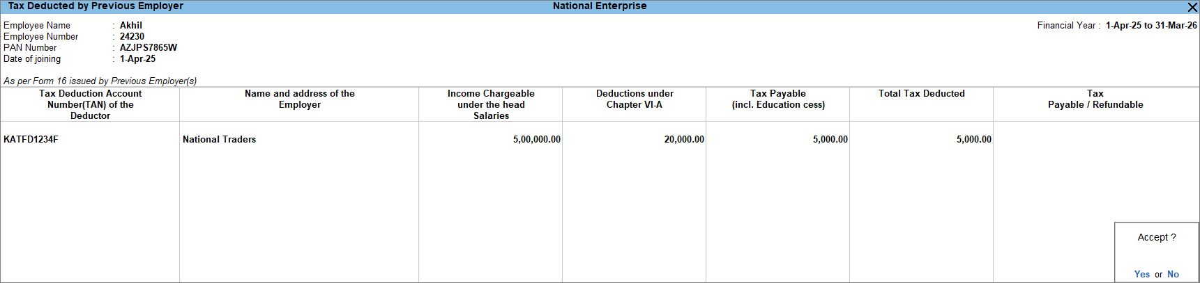This screenshot has width=1200, height=283.
Task: Click the Income Chargeable under Salaries header
Action: [491, 104]
